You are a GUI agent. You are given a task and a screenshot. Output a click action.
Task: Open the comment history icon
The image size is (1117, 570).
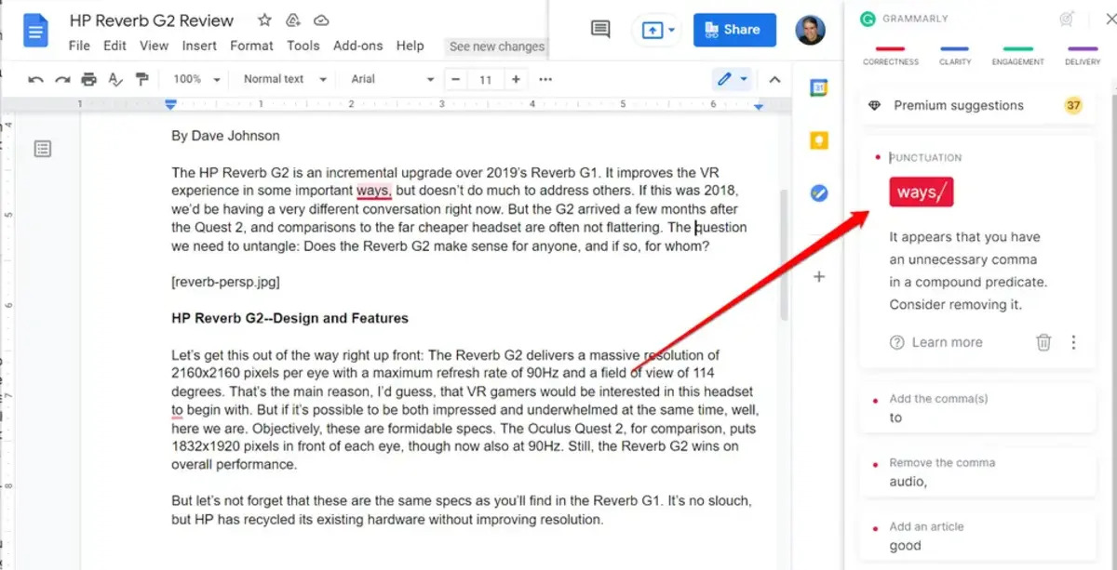599,29
